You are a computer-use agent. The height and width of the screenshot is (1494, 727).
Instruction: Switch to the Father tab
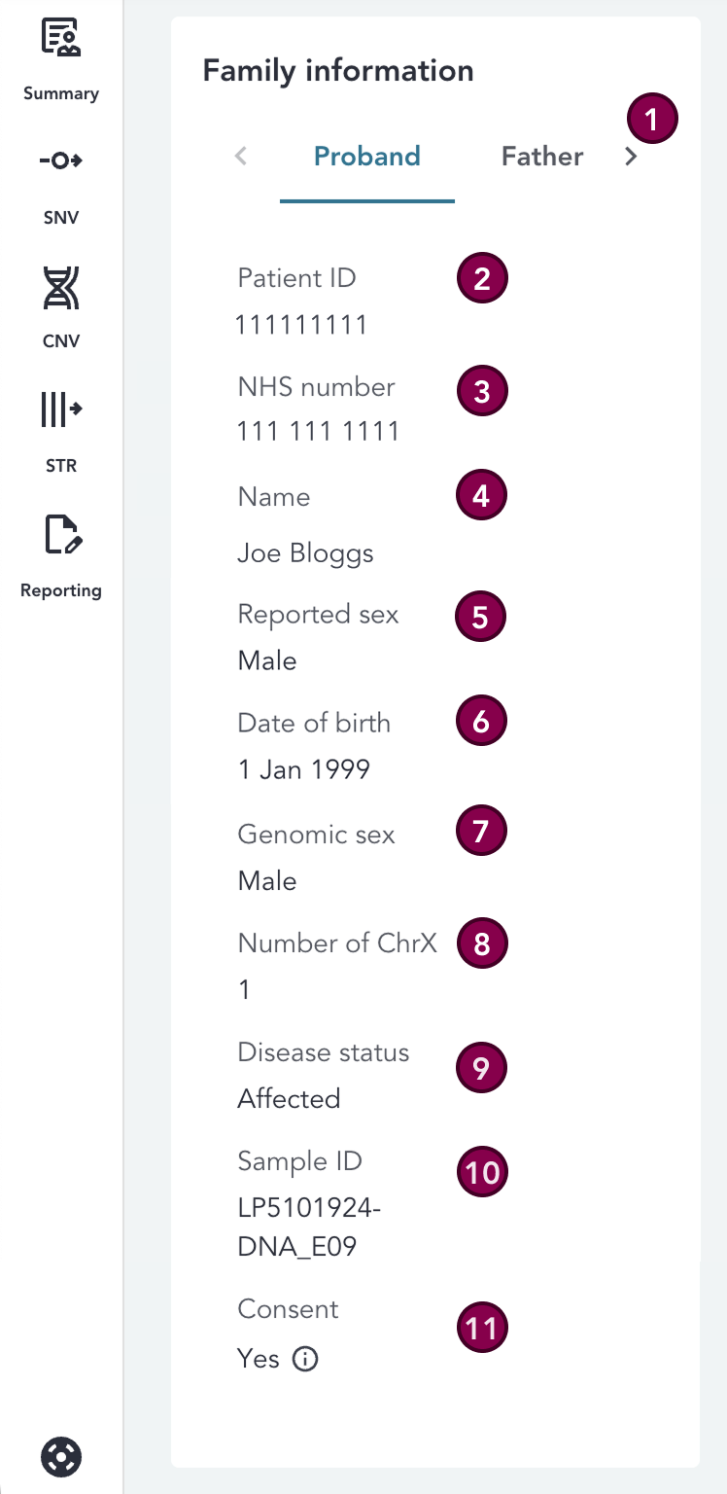coord(541,156)
